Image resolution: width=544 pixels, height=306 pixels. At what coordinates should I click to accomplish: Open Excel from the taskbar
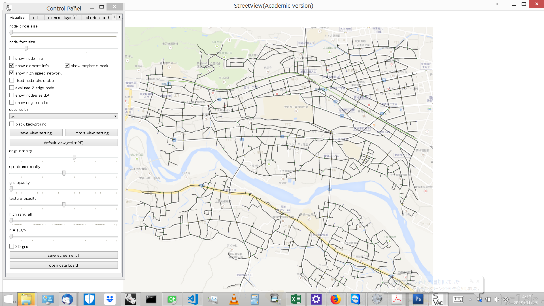[296, 299]
